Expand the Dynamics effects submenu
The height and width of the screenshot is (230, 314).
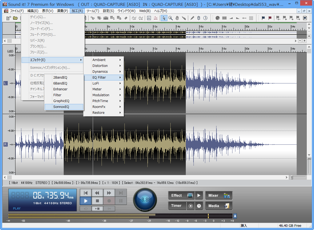103,71
